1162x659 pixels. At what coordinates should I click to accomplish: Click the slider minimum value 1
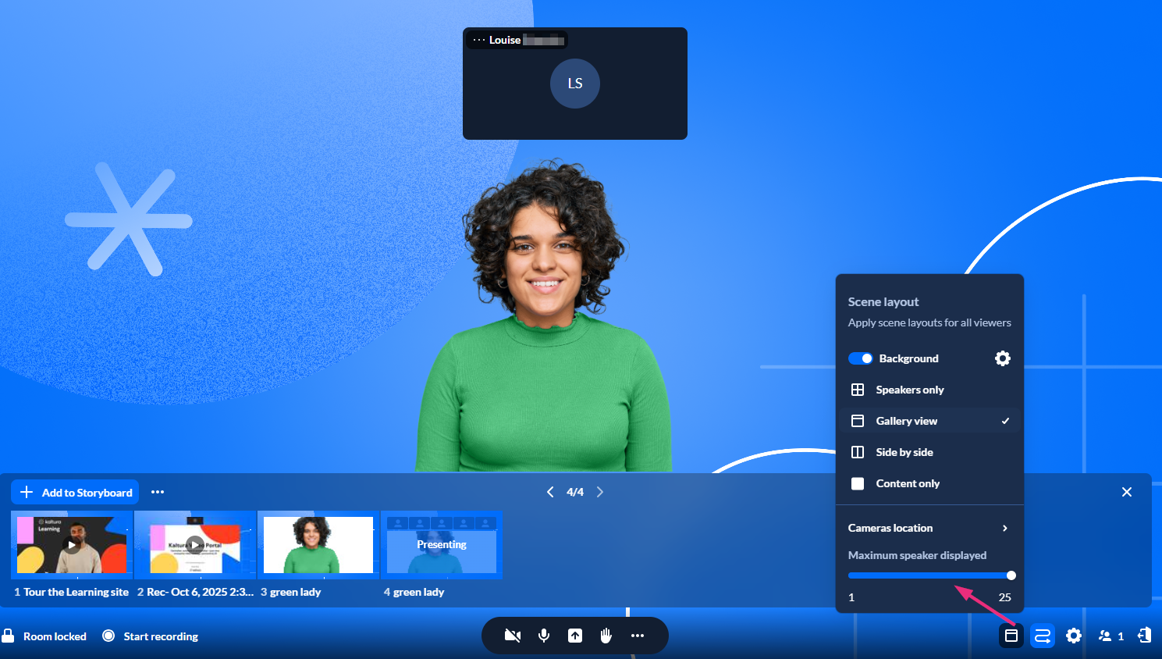pyautogui.click(x=851, y=597)
